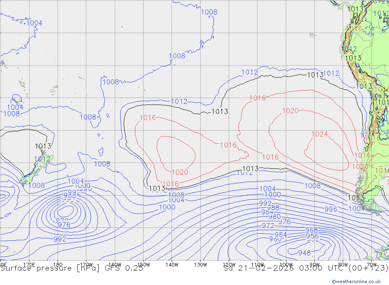
Task: Click New Zealand's South Island landmass
Action: coord(31,175)
